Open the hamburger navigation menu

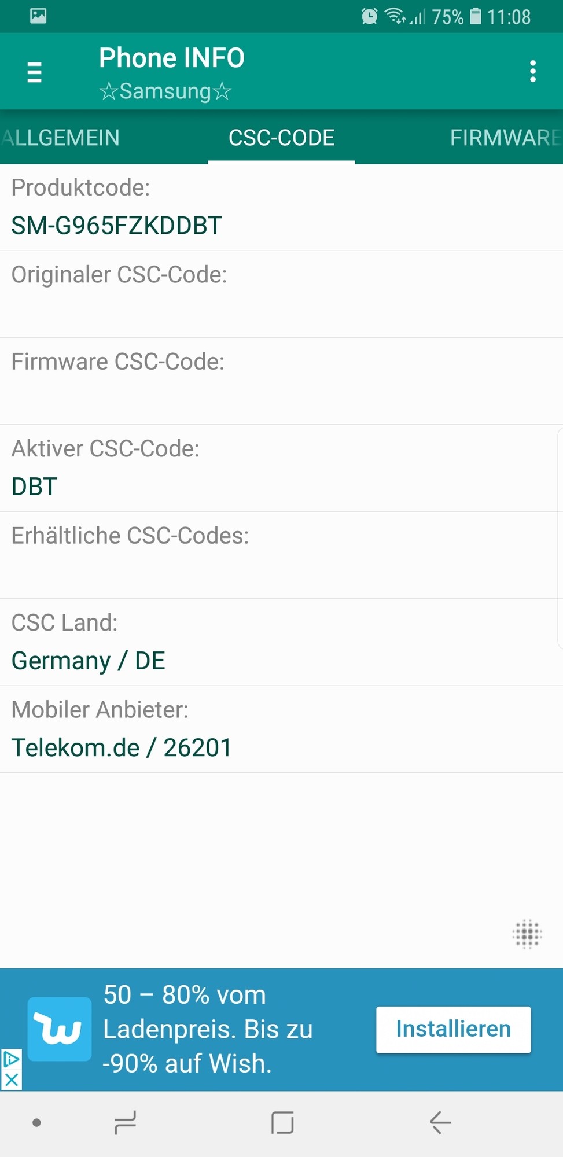[x=35, y=72]
